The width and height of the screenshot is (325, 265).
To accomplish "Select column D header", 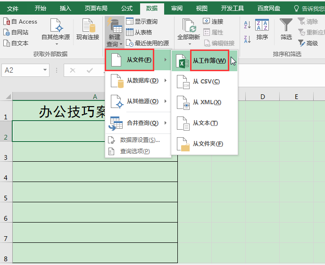I will coord(262,97).
